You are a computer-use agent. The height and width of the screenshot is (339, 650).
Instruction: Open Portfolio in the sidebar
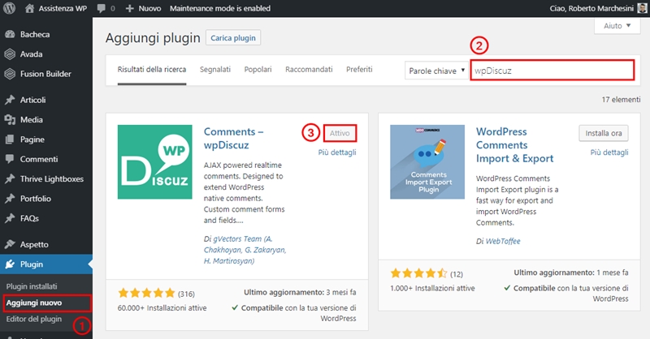[36, 199]
